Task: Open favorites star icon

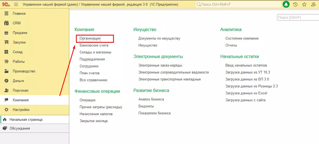Action: tap(304, 5)
